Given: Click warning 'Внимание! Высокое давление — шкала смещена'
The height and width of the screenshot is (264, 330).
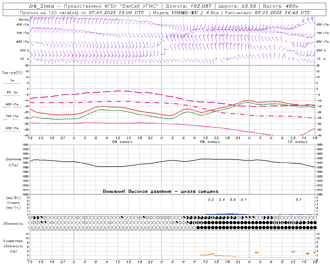Looking at the screenshot, I should (x=161, y=192).
